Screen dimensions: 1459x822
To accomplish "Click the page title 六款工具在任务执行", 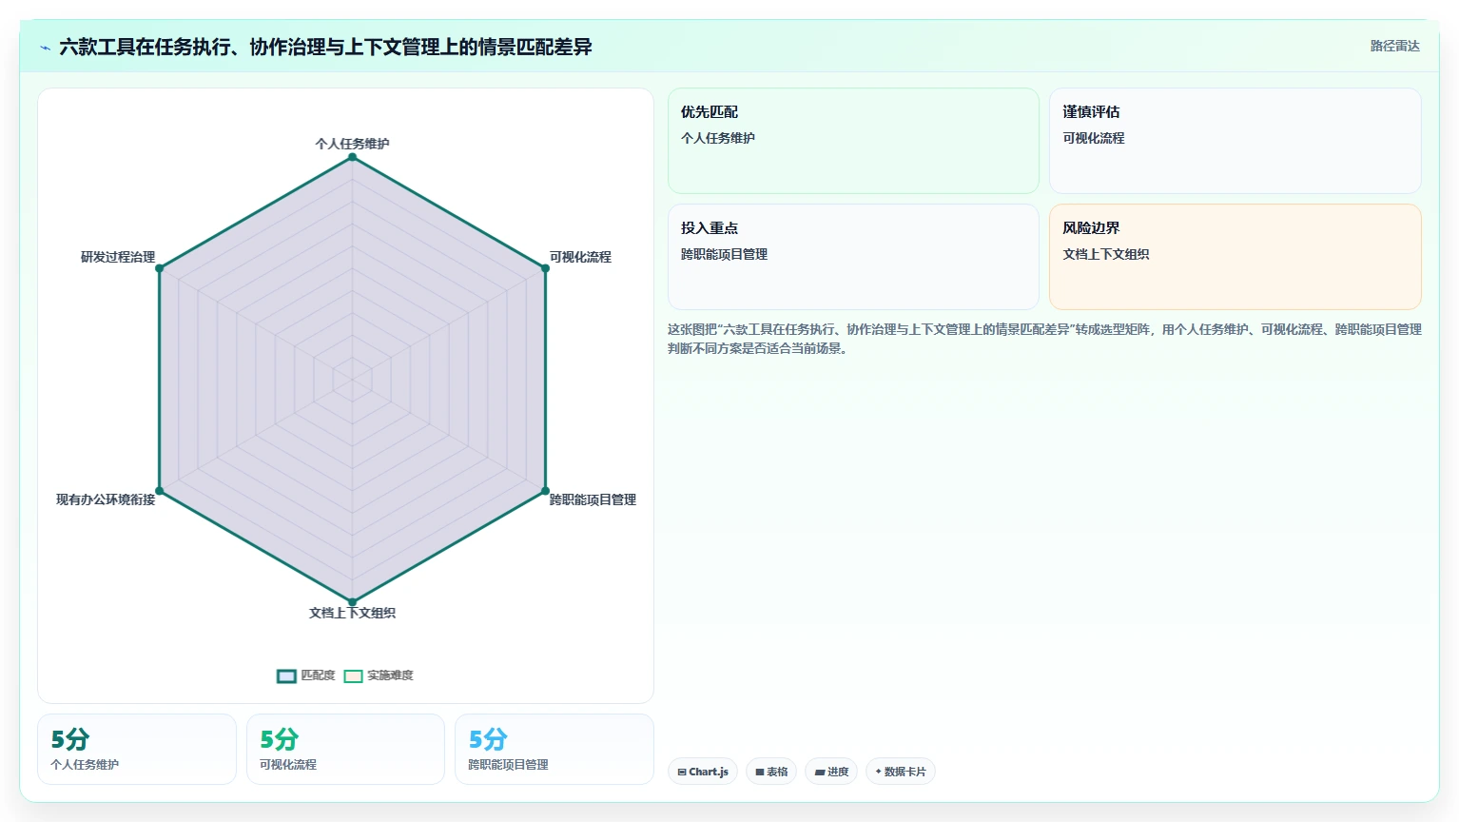I will (x=325, y=47).
